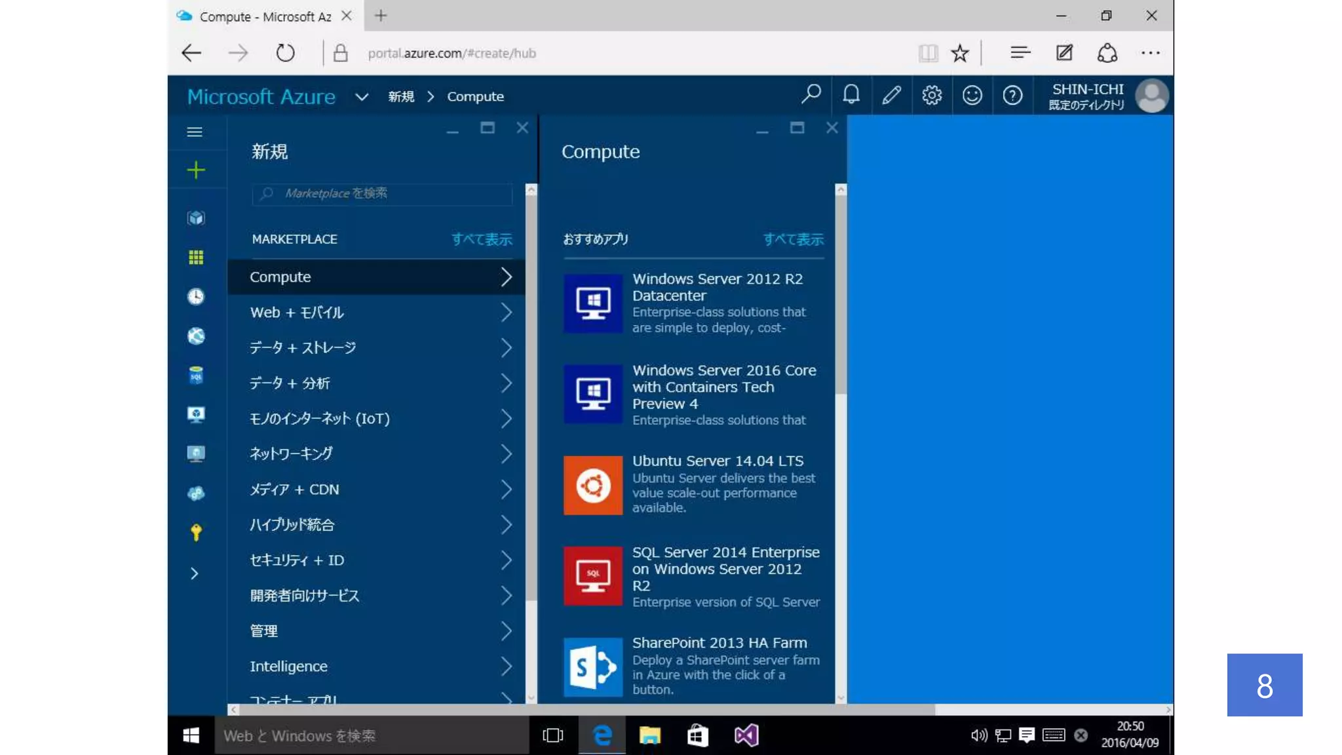
Task: Click the search magnifier in Azure header
Action: 811,96
